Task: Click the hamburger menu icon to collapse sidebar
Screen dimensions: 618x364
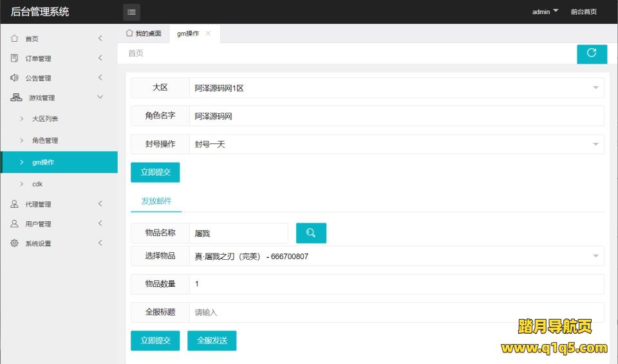Action: pos(131,12)
